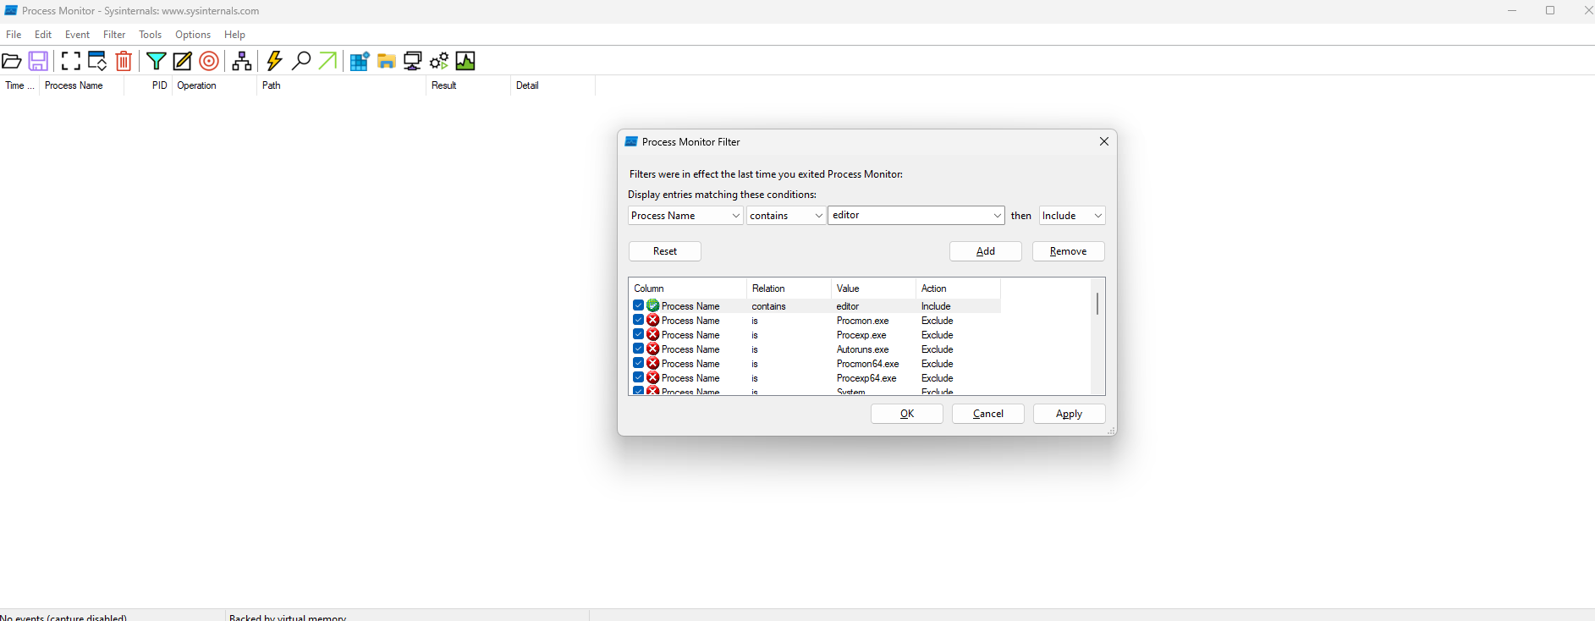Click the Remove filter button

[1069, 251]
